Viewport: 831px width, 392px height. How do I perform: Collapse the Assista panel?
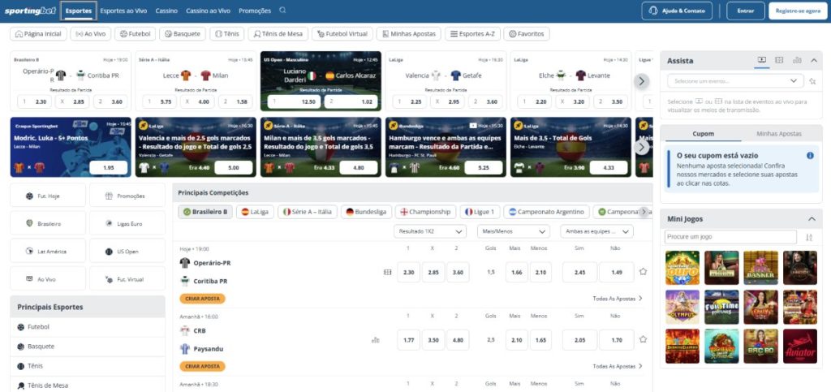[814, 60]
